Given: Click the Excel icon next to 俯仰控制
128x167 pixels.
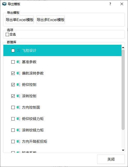Looking at the screenshot, I should coord(18,85).
